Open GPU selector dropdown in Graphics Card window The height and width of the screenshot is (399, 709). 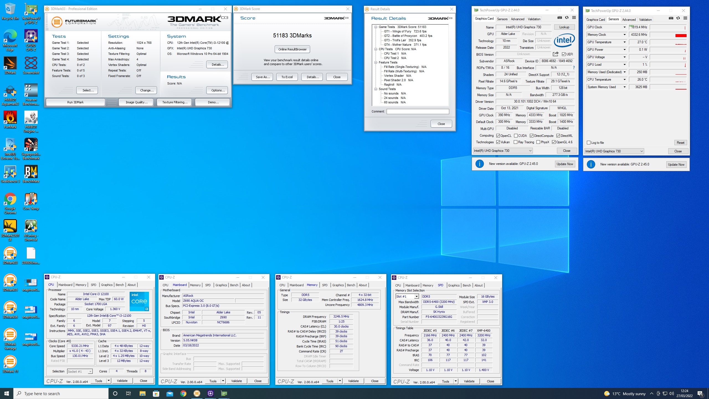pyautogui.click(x=503, y=151)
